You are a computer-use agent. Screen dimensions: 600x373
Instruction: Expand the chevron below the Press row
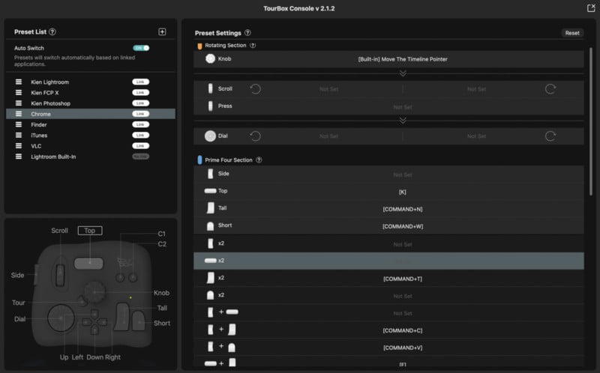pos(403,120)
